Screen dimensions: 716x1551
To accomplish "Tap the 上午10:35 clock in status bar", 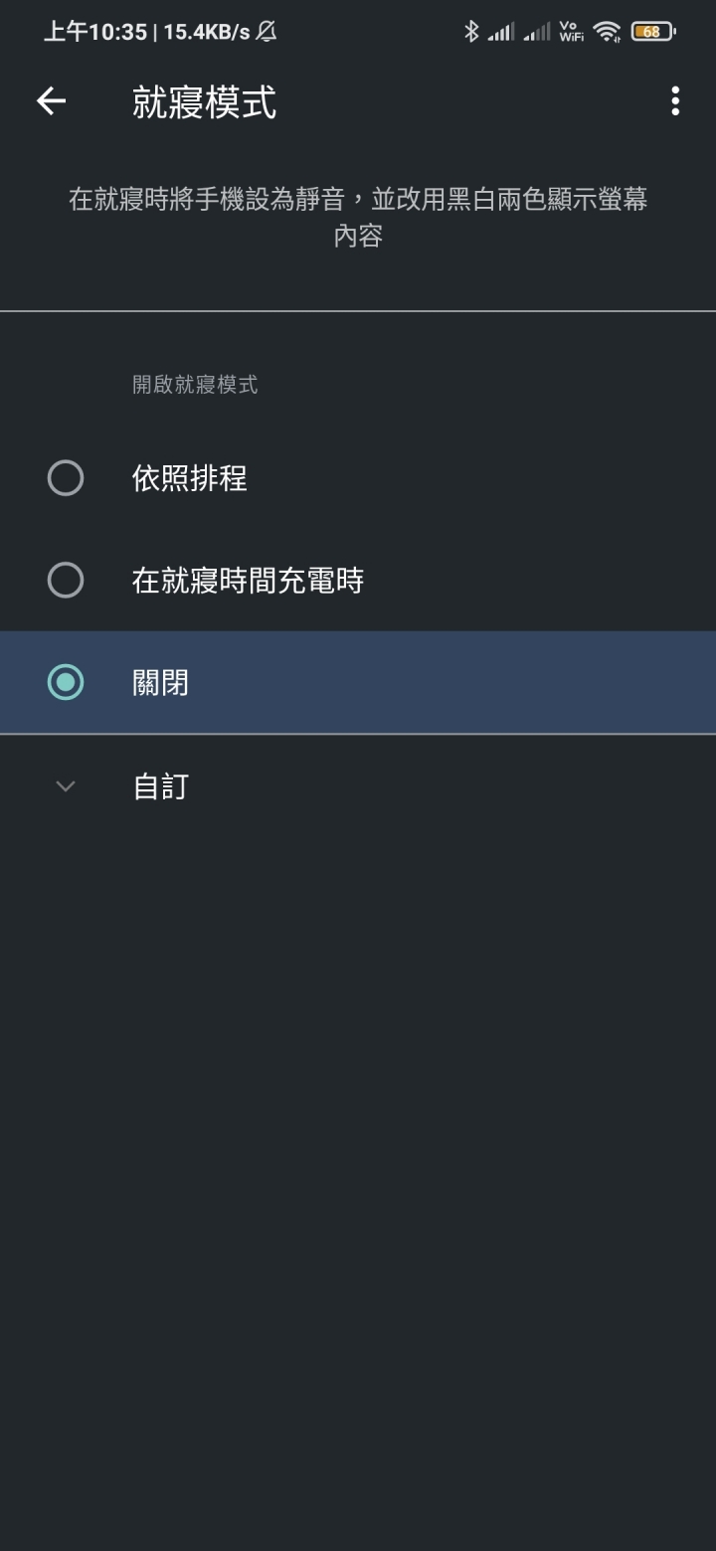I will [95, 32].
